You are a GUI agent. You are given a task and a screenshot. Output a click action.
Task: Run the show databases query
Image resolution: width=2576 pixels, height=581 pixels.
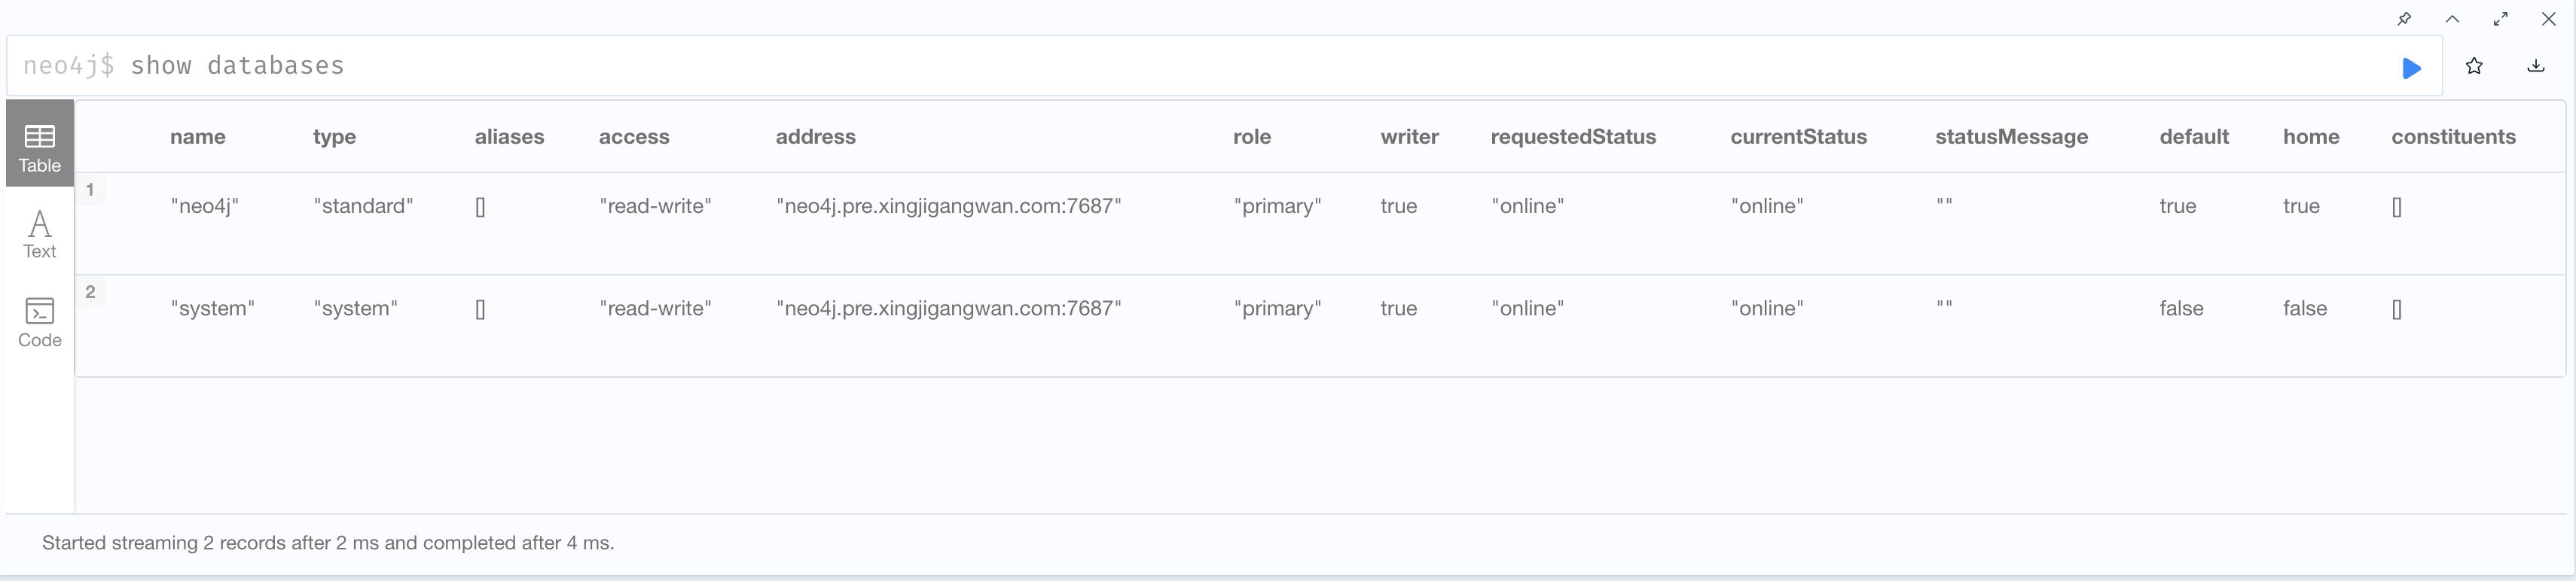click(2411, 67)
